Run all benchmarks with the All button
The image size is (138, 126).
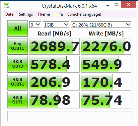pos(18,29)
